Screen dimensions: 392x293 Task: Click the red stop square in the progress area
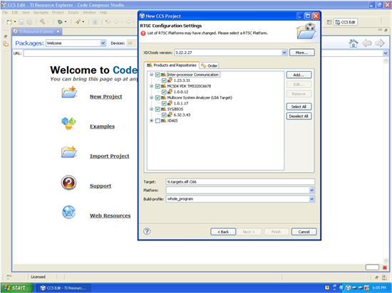[385, 267]
